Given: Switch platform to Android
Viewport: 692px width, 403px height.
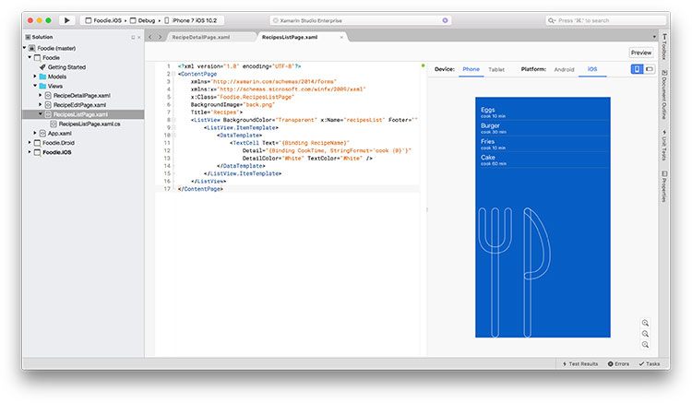Looking at the screenshot, I should pyautogui.click(x=564, y=70).
